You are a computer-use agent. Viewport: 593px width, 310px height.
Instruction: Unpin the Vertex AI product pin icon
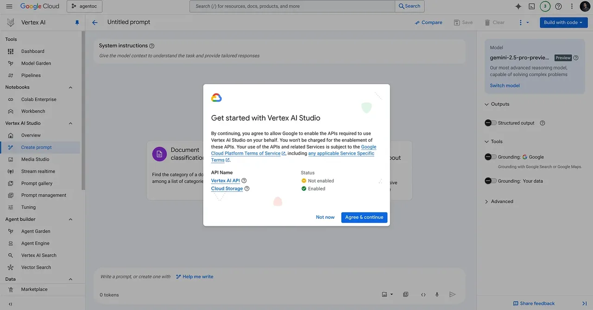tap(77, 23)
